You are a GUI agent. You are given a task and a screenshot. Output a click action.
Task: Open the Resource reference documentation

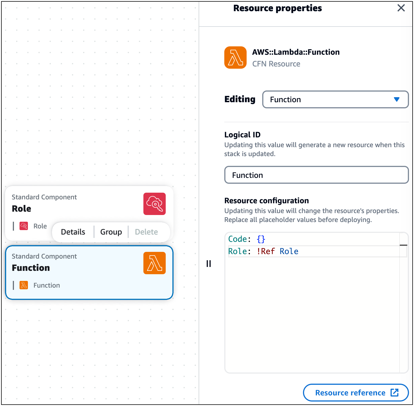coord(350,392)
